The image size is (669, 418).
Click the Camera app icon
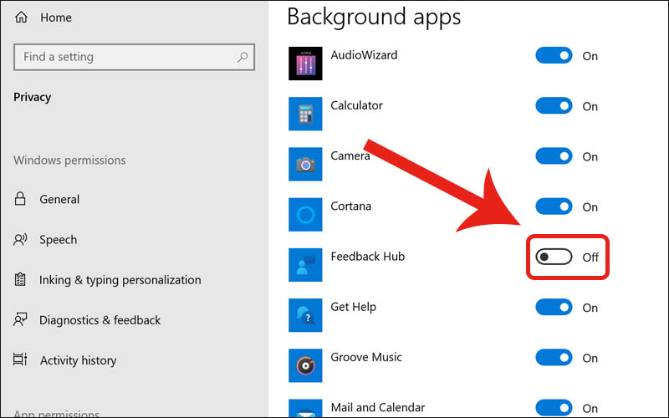(x=305, y=164)
